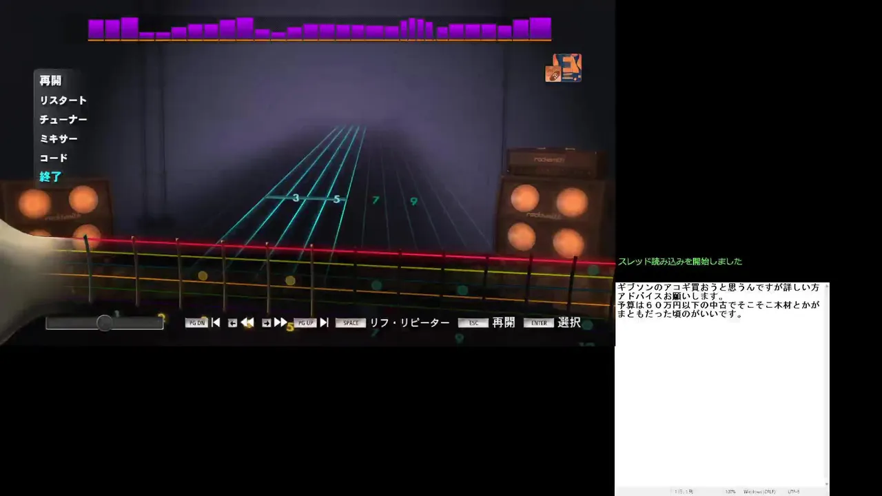
Task: Click the last tall purple phrase bar
Action: coord(540,29)
